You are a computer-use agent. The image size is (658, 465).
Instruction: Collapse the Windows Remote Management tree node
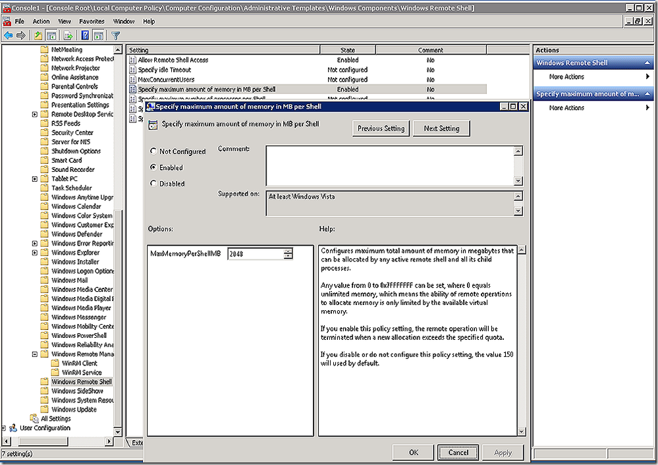coord(35,354)
